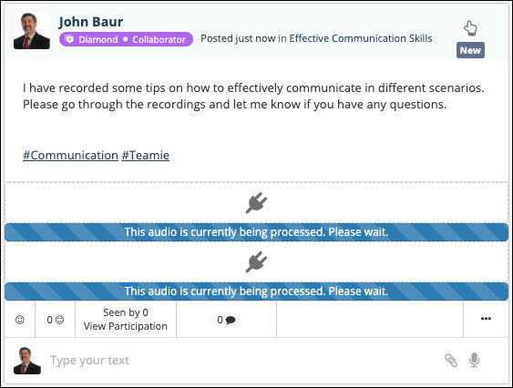Open the #Communication hashtag
Viewport: 513px width, 388px height.
pos(70,155)
